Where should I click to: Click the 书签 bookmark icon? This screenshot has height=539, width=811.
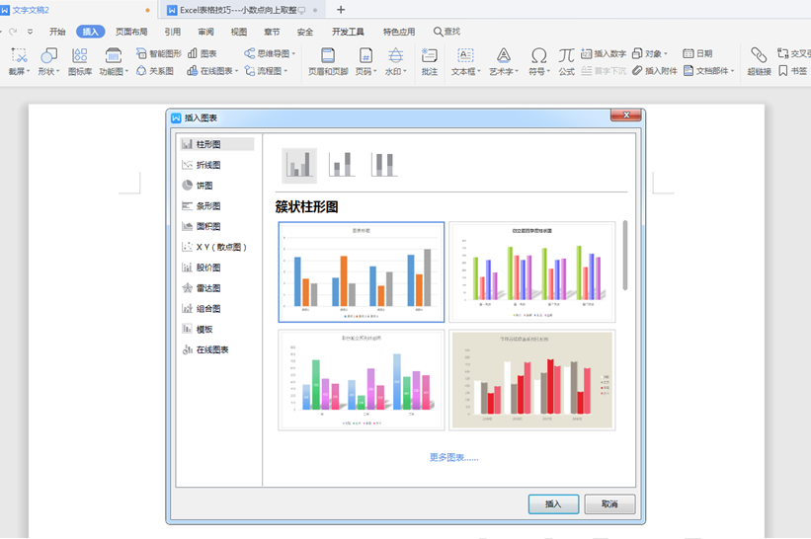[x=783, y=71]
